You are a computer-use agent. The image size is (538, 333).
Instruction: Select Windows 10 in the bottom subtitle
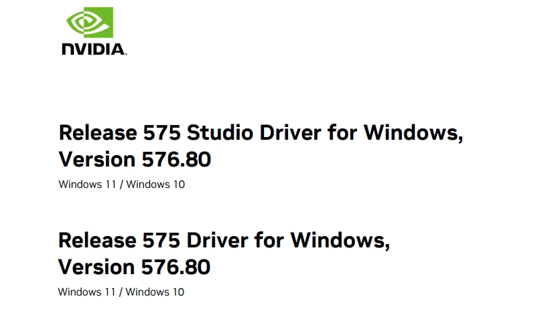(155, 292)
